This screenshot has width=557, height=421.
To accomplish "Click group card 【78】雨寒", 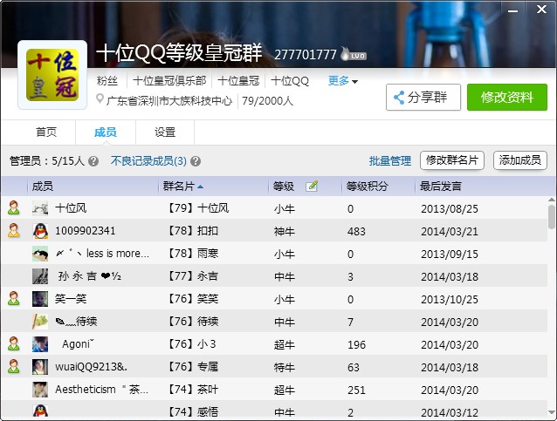I will (x=193, y=254).
